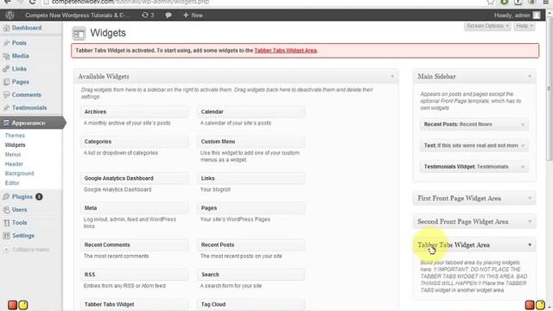This screenshot has width=553, height=311.
Task: Select the Recent Comments available widget
Action: pos(135,244)
